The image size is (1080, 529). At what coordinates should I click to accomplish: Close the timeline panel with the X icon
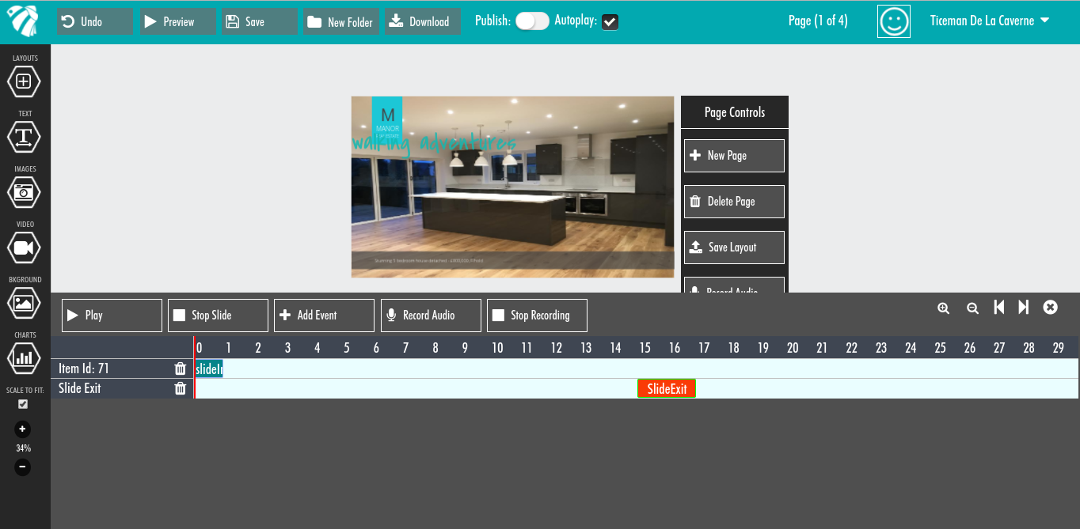click(1051, 307)
